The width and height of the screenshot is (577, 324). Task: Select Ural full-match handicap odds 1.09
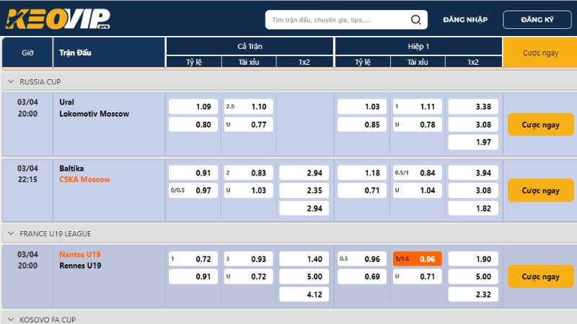point(193,107)
